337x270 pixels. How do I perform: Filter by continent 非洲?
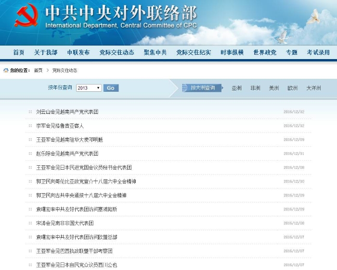tap(255, 88)
